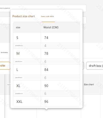Switch to base code table tab
The height and width of the screenshot is (118, 103).
pos(47,16)
